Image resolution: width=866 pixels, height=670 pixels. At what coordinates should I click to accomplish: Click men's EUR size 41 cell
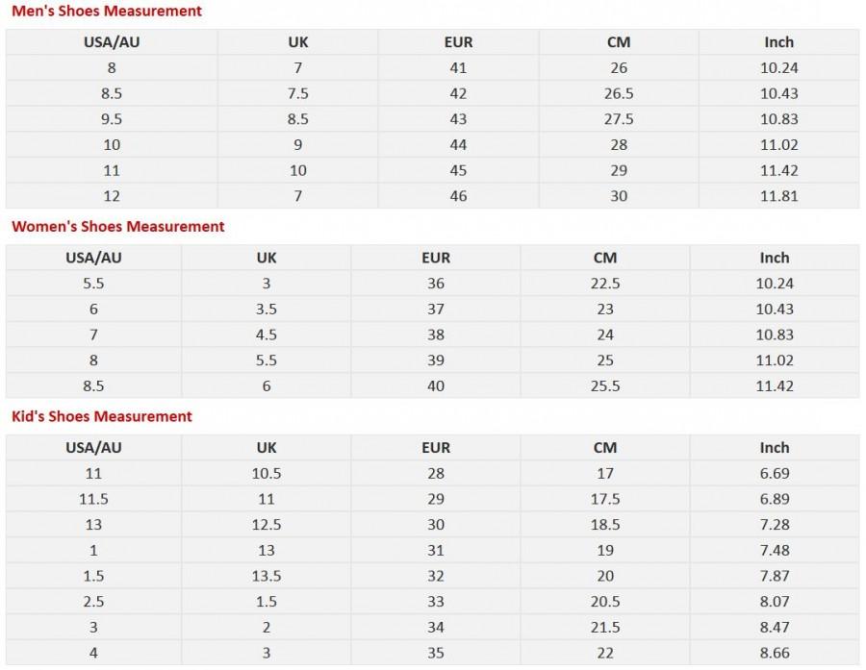(x=458, y=68)
